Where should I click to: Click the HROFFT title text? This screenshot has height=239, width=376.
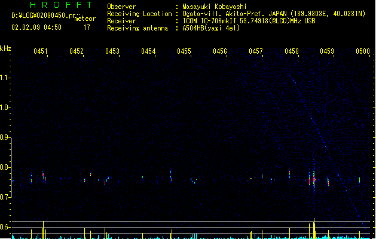tap(61, 5)
